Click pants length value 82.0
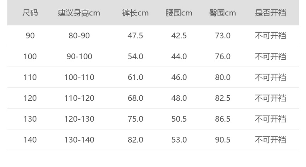306x167 pixels. 135,139
